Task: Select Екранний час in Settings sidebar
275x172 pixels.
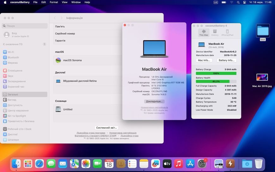Action: pyautogui.click(x=25, y=87)
